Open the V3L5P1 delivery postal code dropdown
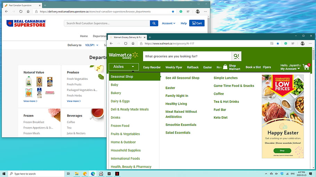The width and height of the screenshot is (316, 177). (92, 45)
